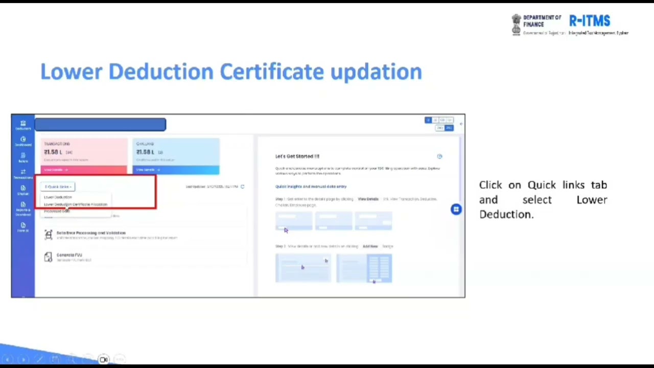The height and width of the screenshot is (368, 654).
Task: Click the refresh icon beside Last Updated
Action: [x=242, y=187]
